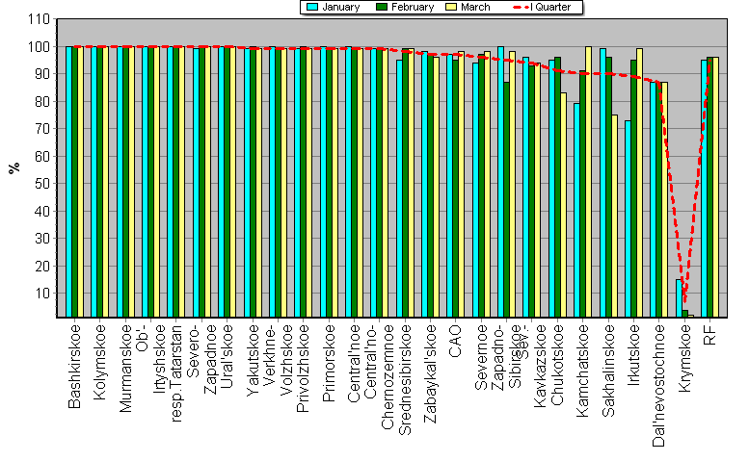The width and height of the screenshot is (749, 461).
Task: Click the Srednesibirskoe axis label
Action: tap(405, 380)
